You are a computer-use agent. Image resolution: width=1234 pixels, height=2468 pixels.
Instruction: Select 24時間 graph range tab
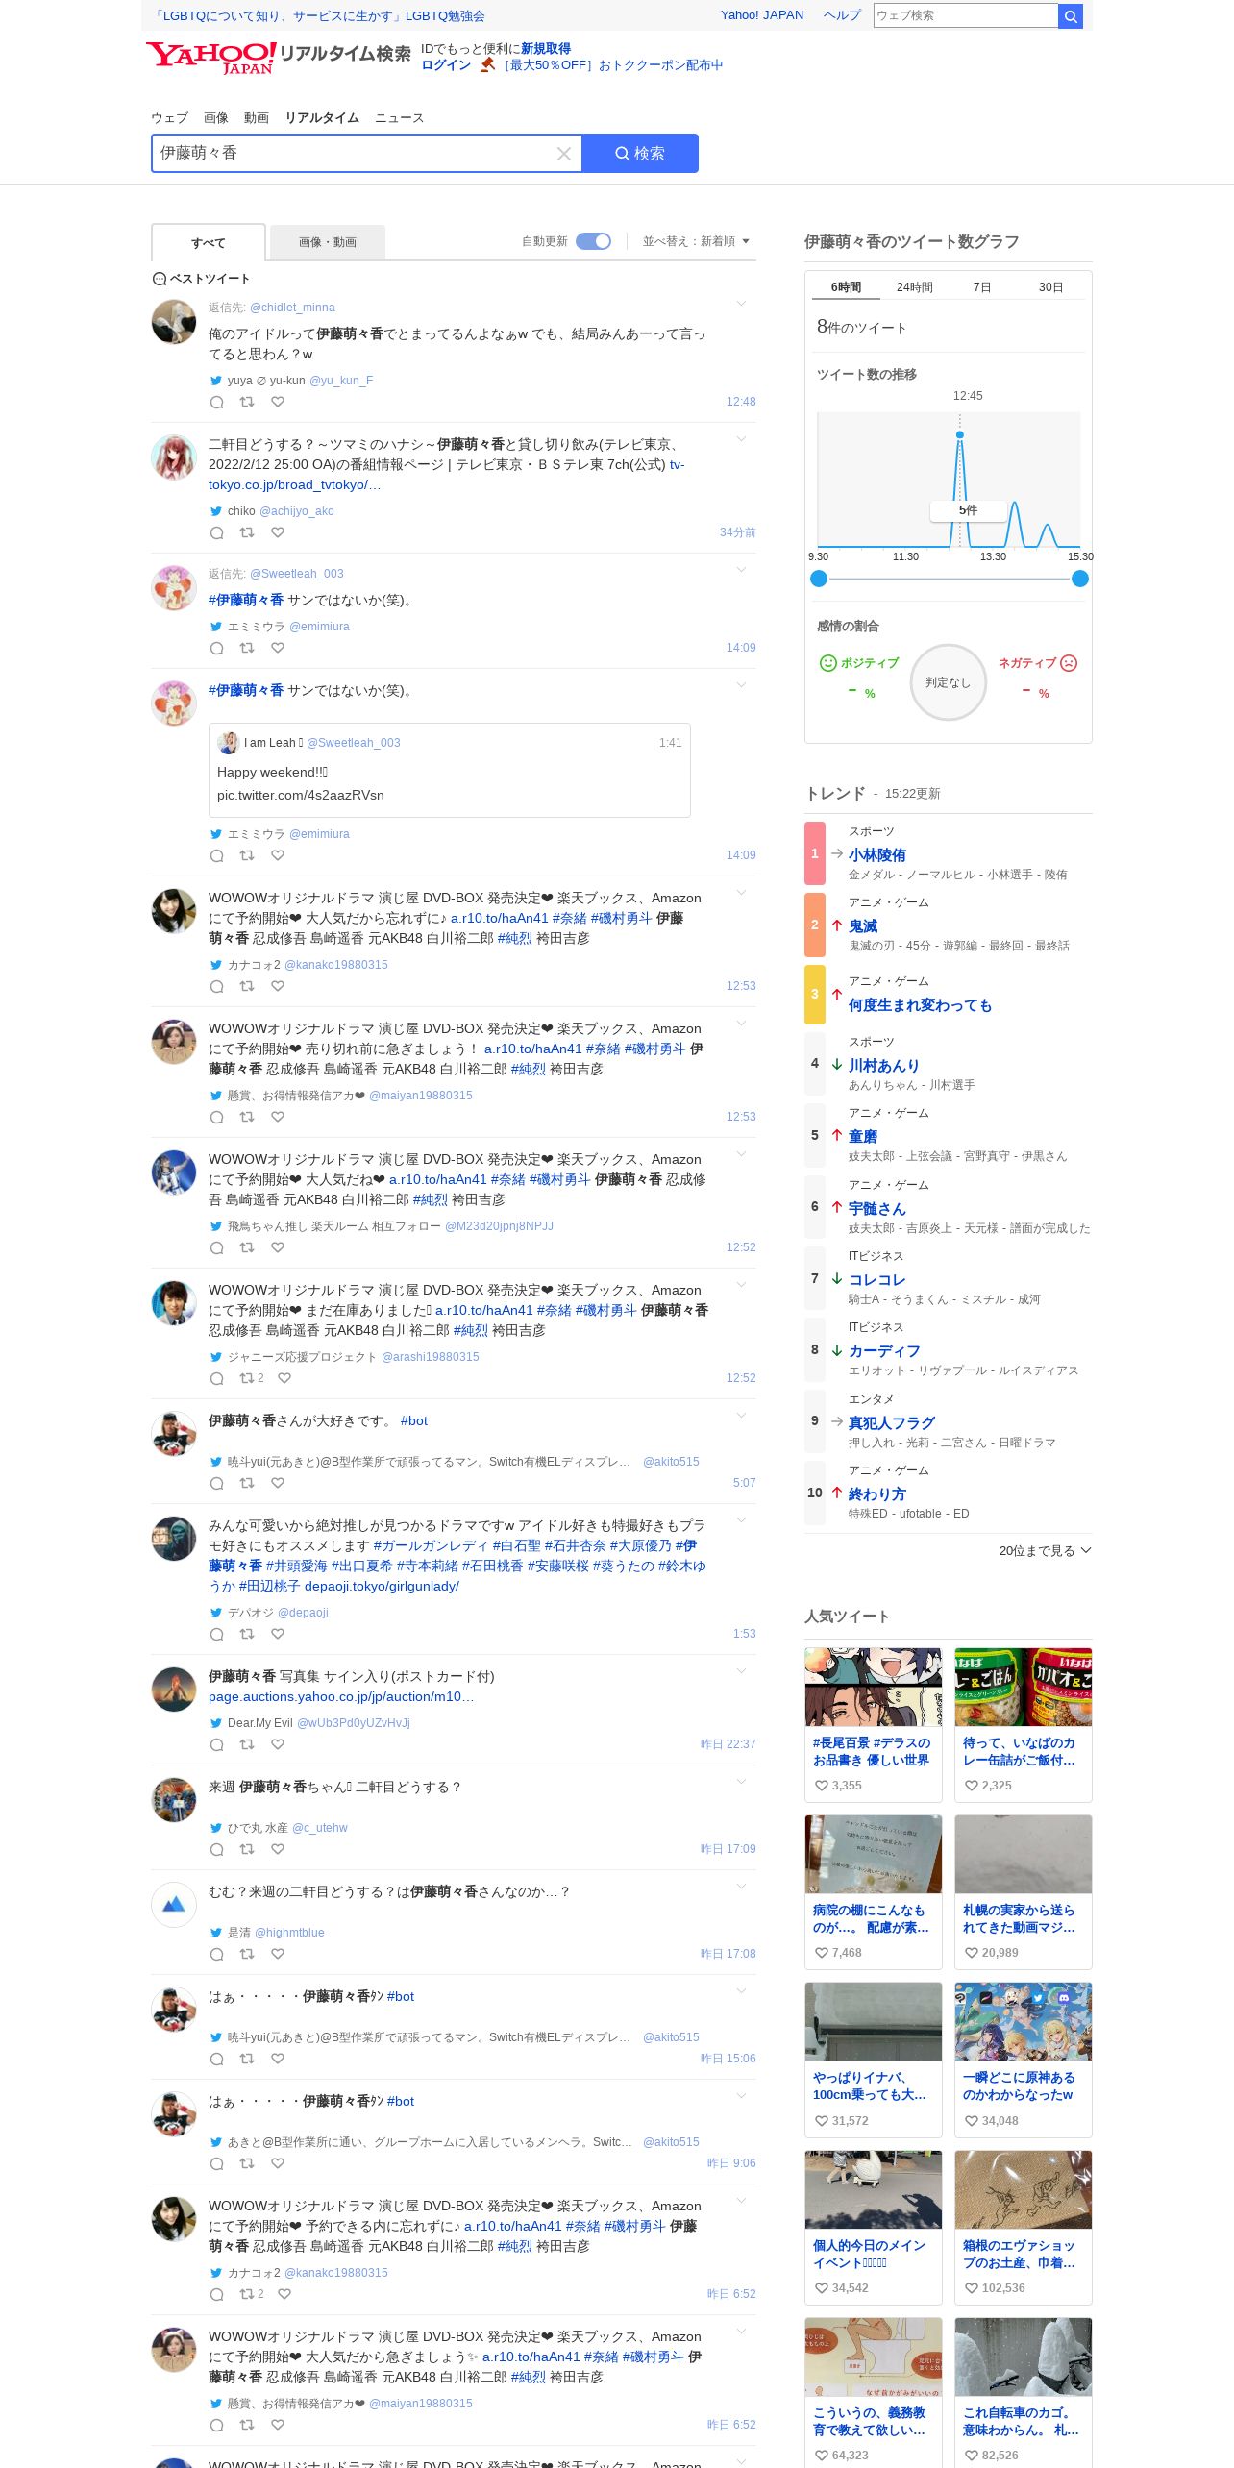point(915,287)
